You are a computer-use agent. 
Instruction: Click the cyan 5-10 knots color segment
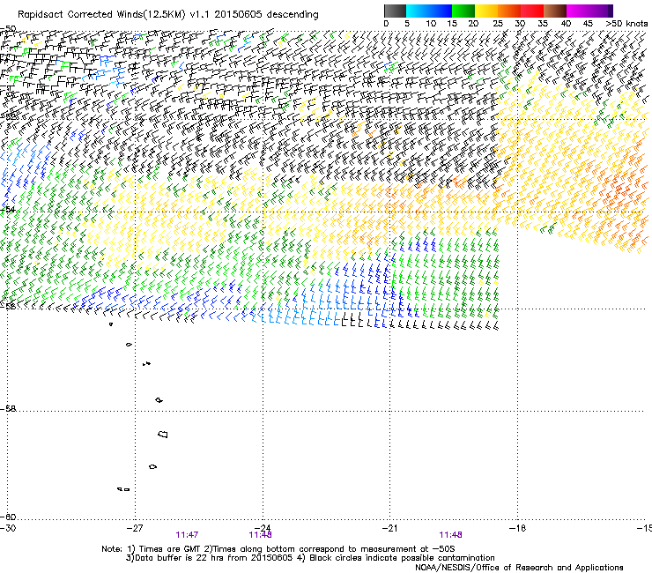(x=418, y=11)
